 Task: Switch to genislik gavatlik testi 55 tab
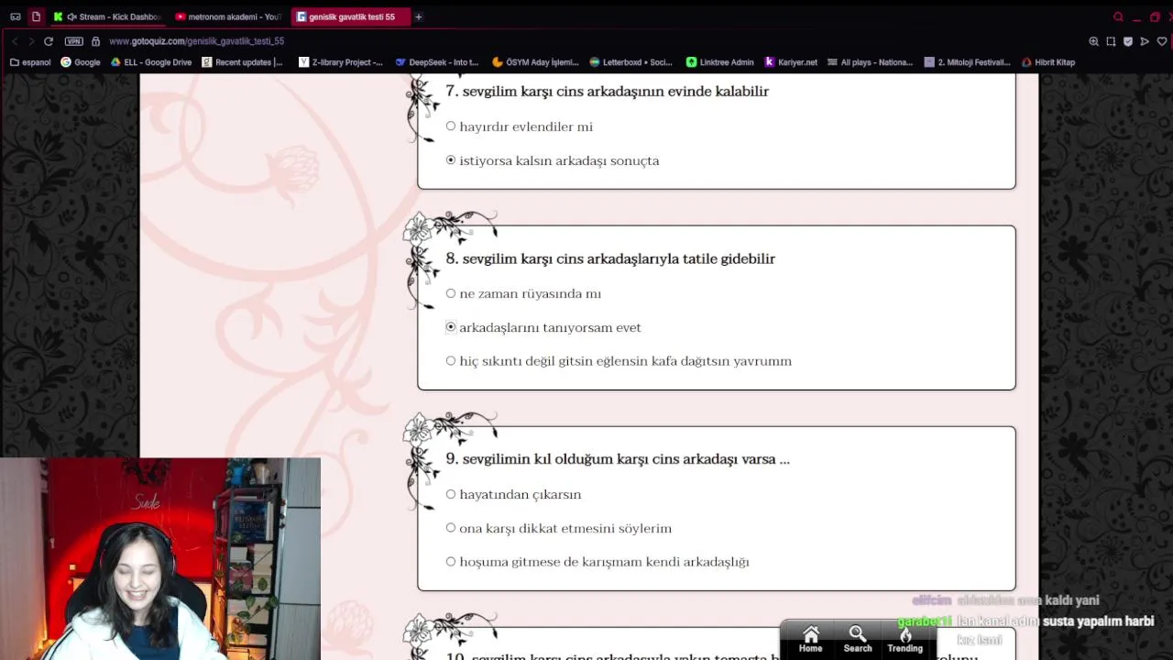pos(351,16)
